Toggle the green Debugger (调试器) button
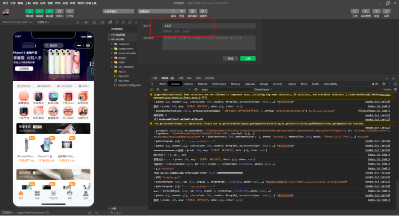 click(49, 11)
